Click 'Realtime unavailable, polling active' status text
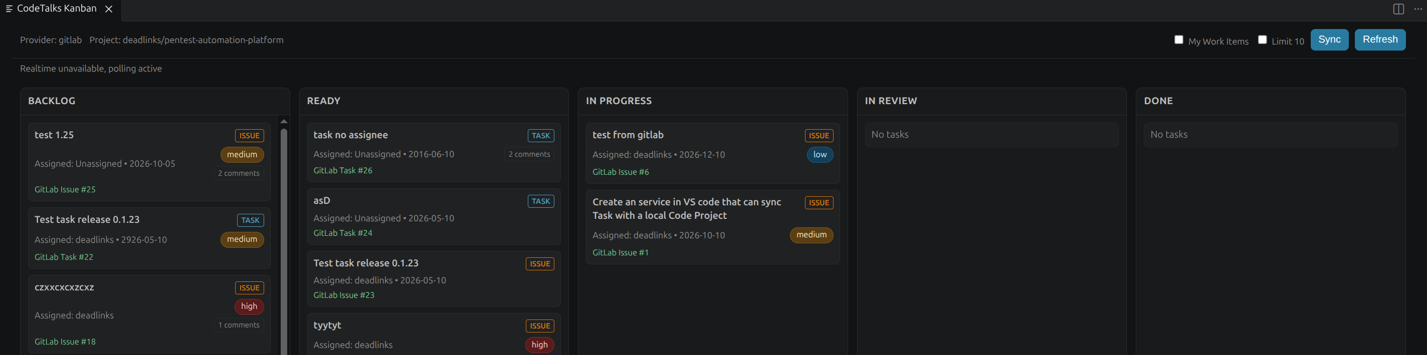Screen dimensions: 1427x355 tap(91, 69)
